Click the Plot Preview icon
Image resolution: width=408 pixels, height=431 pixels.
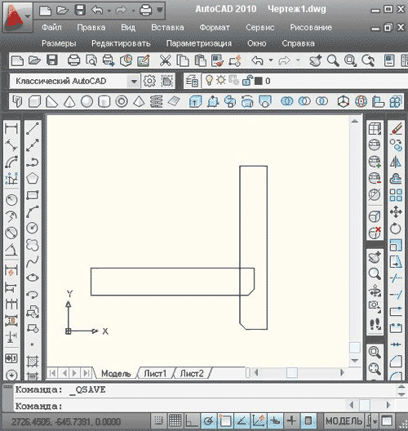pyautogui.click(x=91, y=60)
